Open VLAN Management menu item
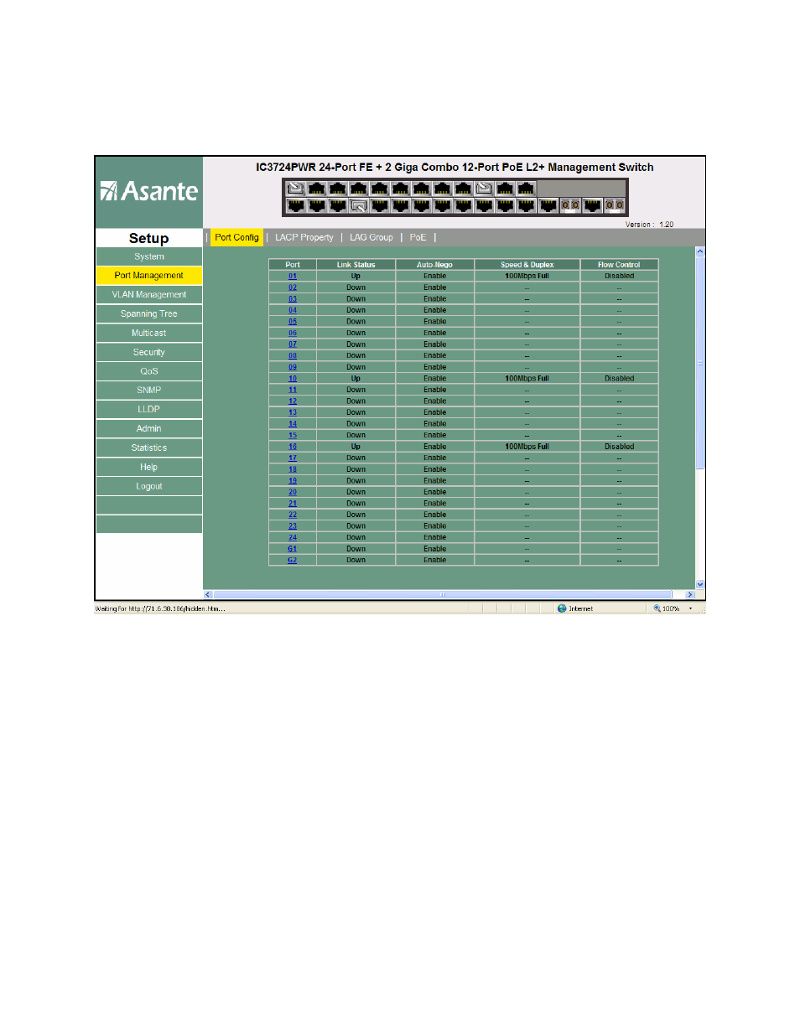This screenshot has width=800, height=1035. (149, 294)
